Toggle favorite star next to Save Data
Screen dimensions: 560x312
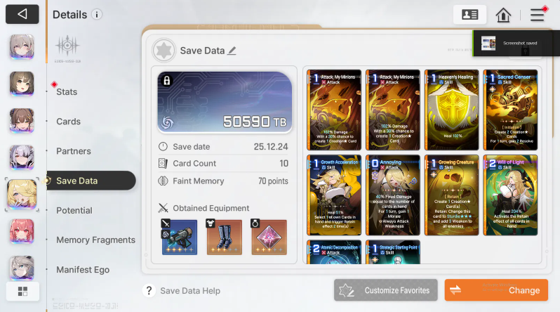coord(164,51)
